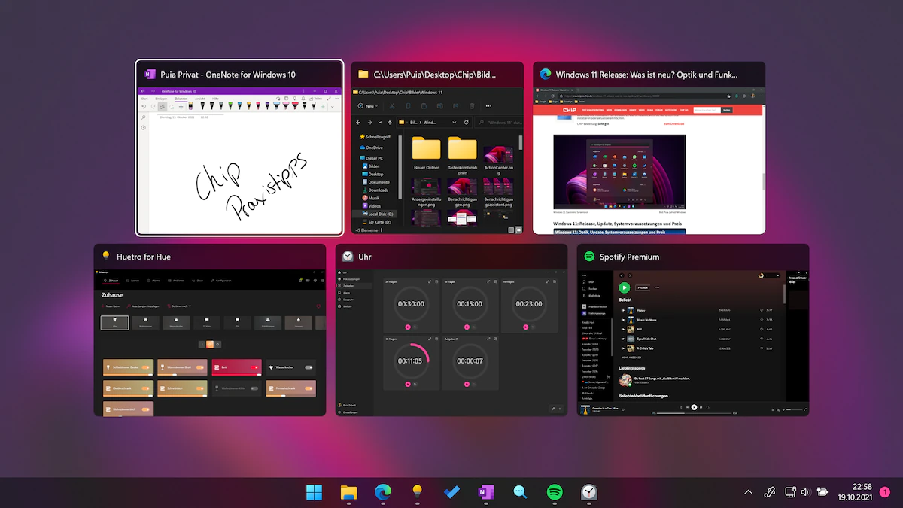Click the taskbar date and time
Viewport: 903px width, 508px height.
(x=856, y=492)
